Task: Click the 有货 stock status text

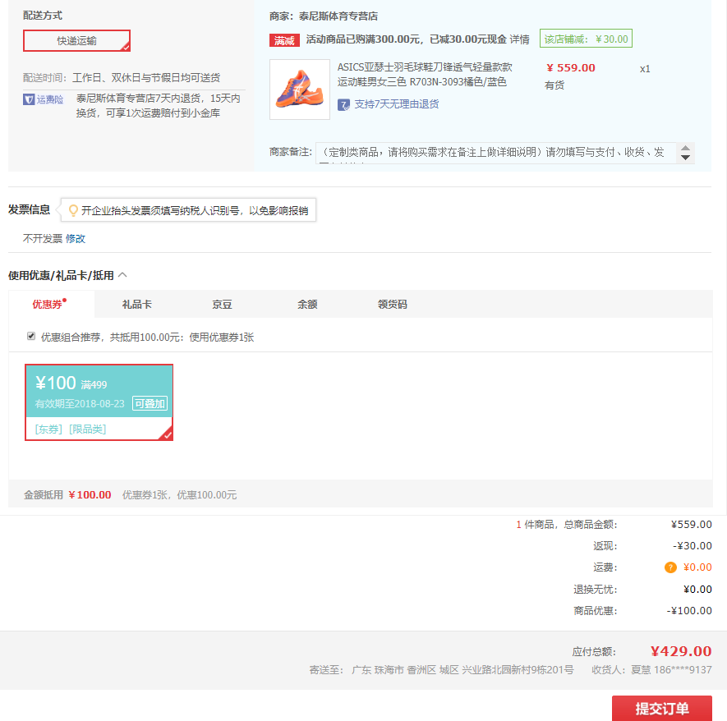Action: point(554,85)
